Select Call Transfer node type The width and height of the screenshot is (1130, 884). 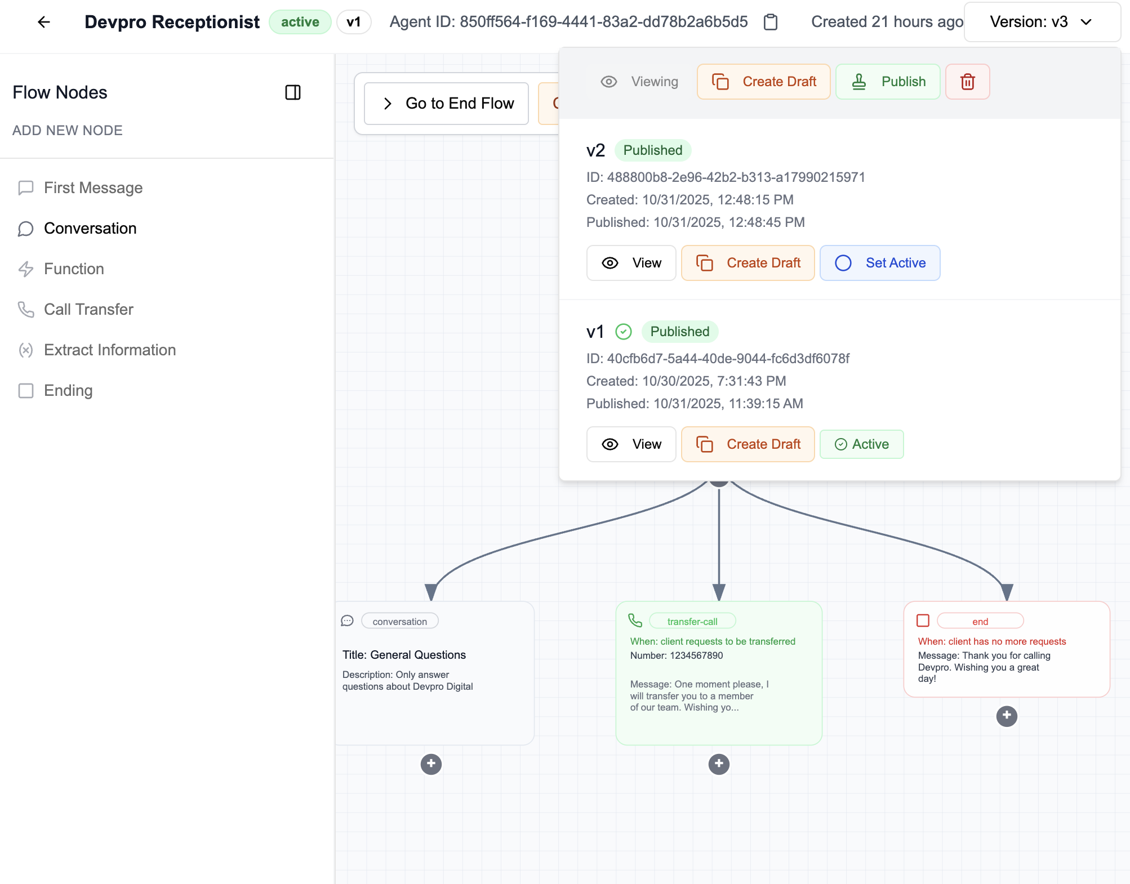(x=88, y=309)
